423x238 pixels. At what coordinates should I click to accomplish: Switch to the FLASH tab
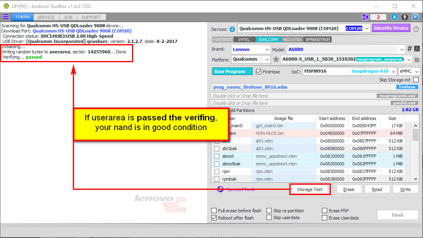[x=22, y=17]
